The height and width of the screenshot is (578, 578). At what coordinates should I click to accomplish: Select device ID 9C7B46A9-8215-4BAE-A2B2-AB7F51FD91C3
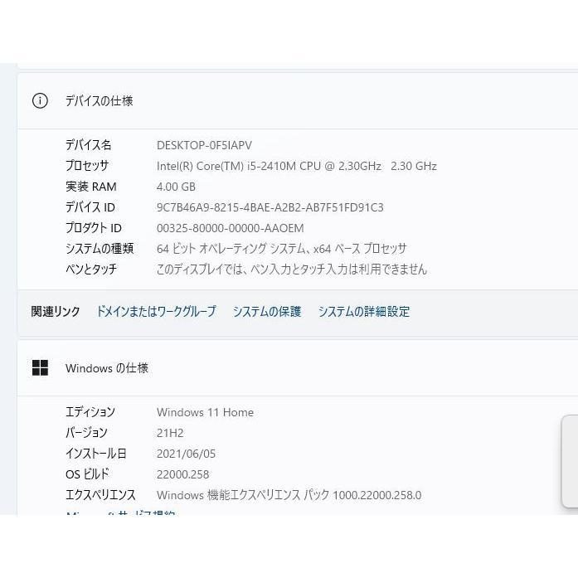pyautogui.click(x=270, y=207)
